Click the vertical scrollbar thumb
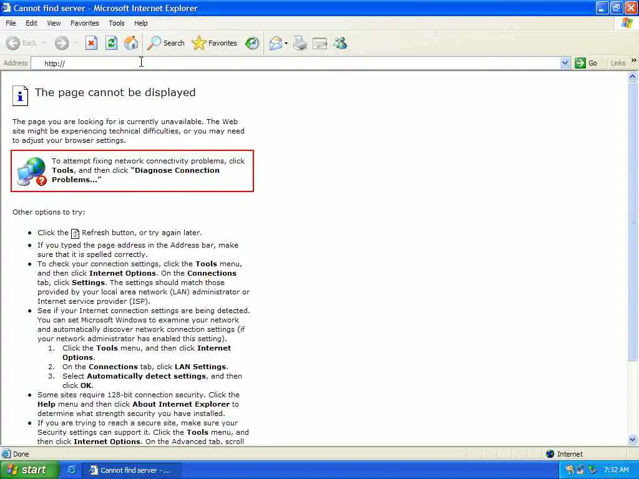The height and width of the screenshot is (479, 639). [x=633, y=221]
